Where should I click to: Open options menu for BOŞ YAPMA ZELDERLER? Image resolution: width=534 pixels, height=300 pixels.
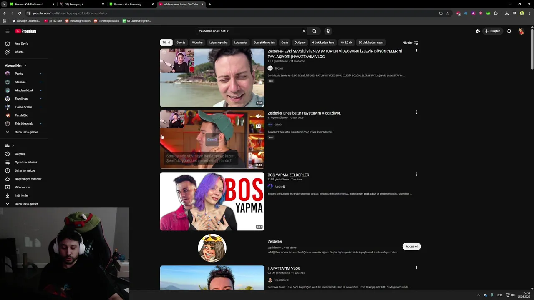416,174
